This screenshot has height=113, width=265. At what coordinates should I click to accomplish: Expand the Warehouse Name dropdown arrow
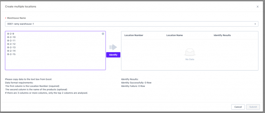click(x=255, y=24)
